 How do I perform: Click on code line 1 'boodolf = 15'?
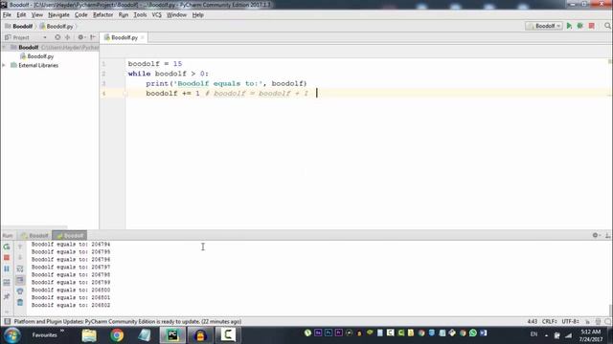(x=155, y=64)
